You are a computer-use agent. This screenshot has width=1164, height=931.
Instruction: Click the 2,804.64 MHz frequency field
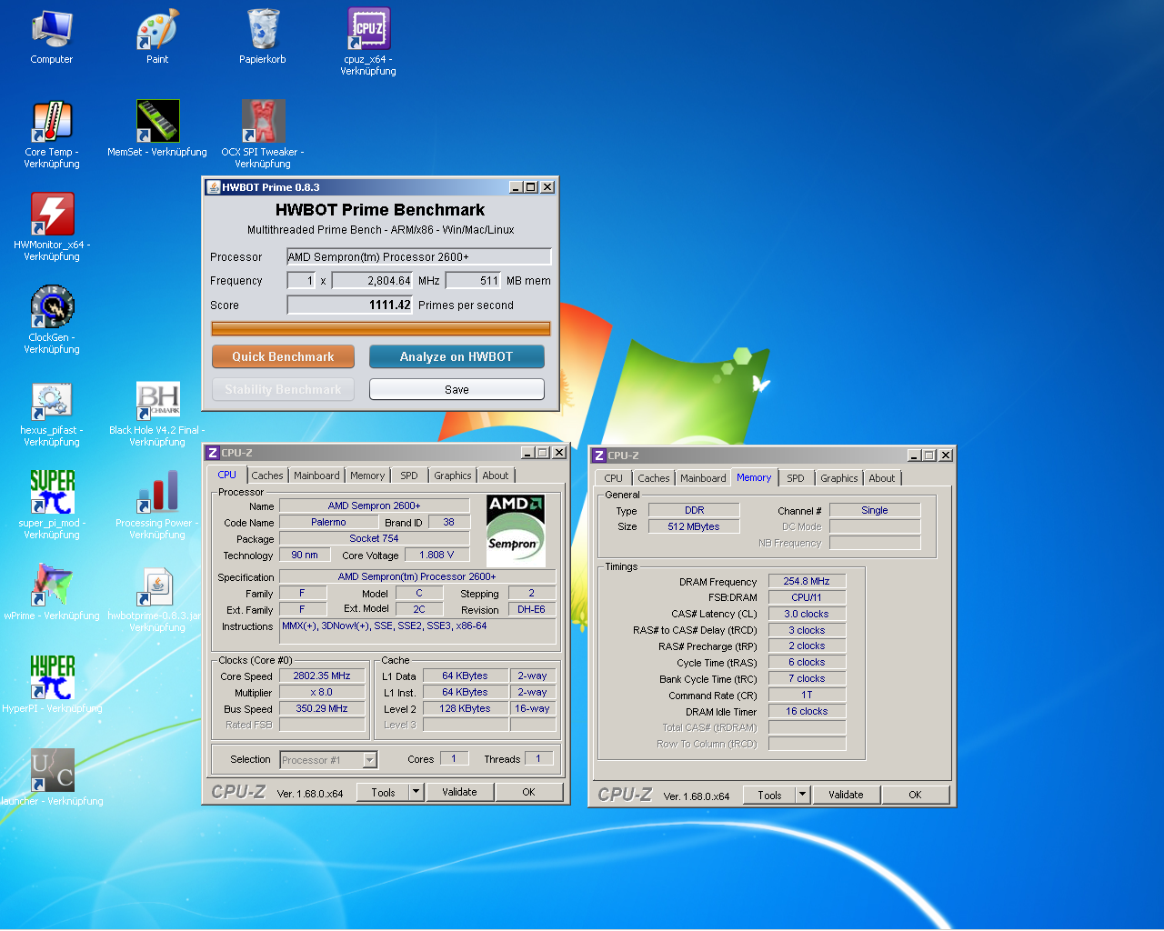click(372, 281)
